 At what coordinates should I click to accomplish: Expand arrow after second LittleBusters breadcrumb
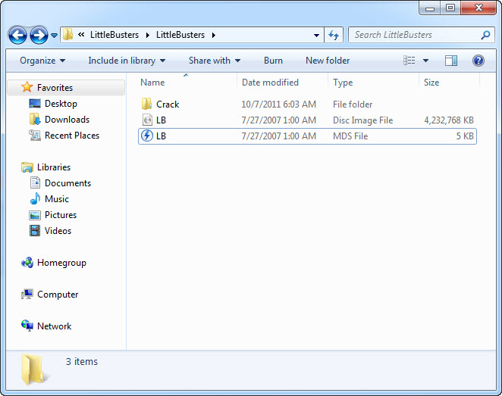tap(214, 35)
